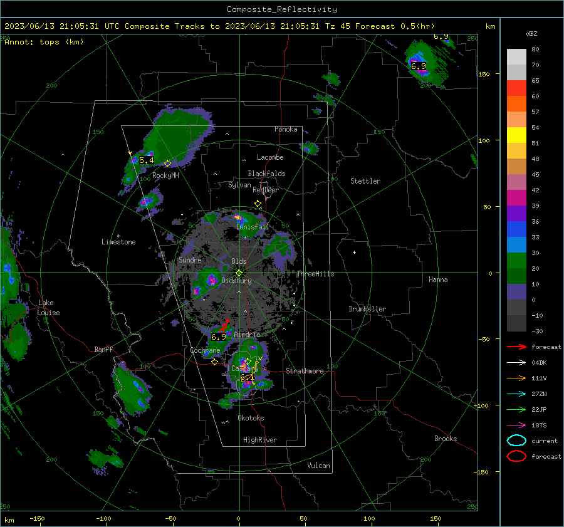Click the cyan current ellipse legend icon
564x527 pixels.
tap(516, 441)
